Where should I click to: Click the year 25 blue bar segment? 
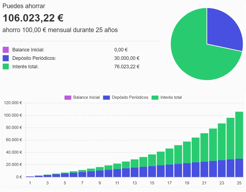pyautogui.click(x=239, y=168)
